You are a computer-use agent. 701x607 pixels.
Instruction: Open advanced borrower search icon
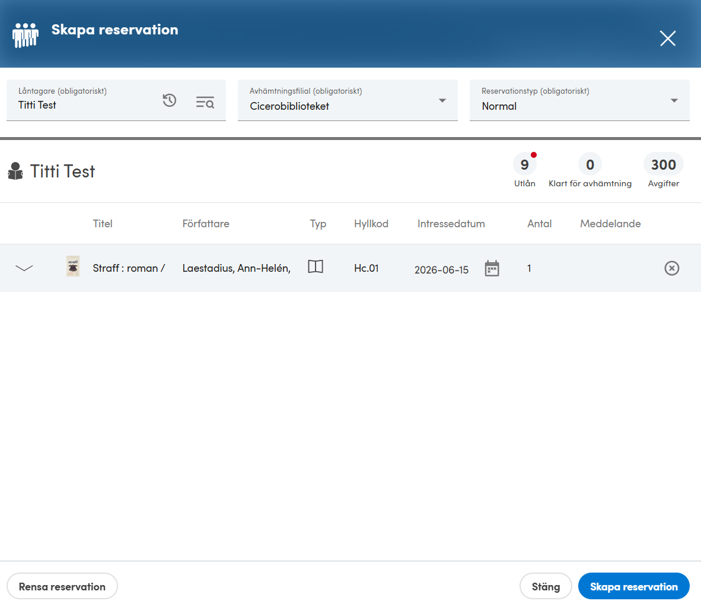click(x=205, y=103)
